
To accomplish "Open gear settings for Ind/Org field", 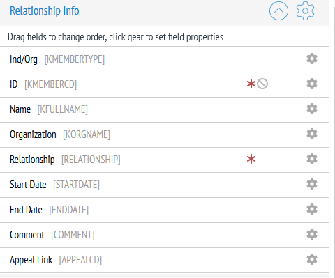I will point(312,59).
